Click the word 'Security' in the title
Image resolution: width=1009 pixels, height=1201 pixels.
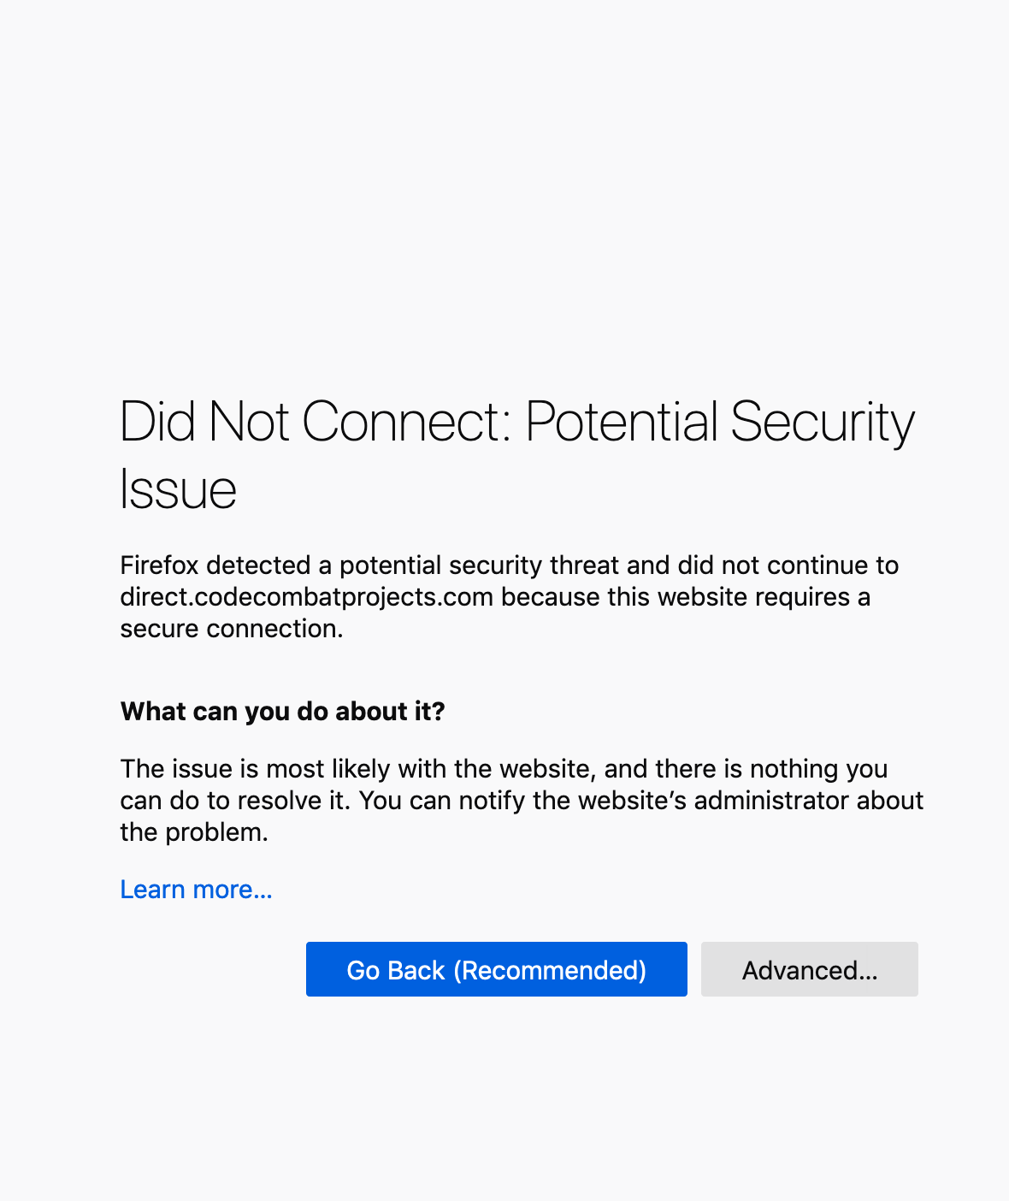click(823, 422)
